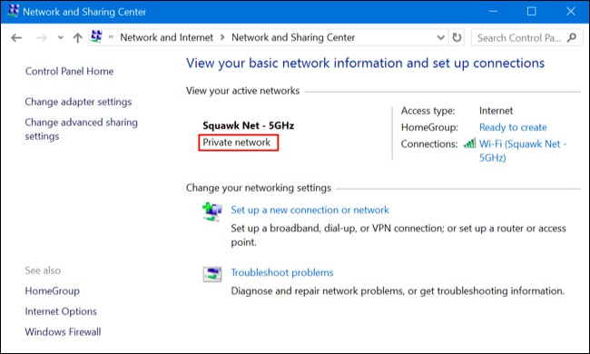Click the 'See also' heading
The height and width of the screenshot is (354, 590).
[43, 270]
